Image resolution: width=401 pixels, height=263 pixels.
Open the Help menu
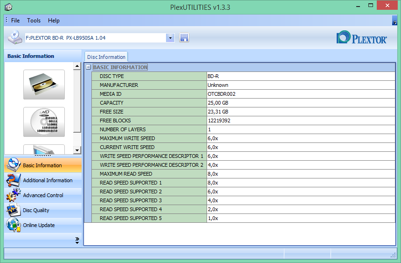tap(54, 21)
